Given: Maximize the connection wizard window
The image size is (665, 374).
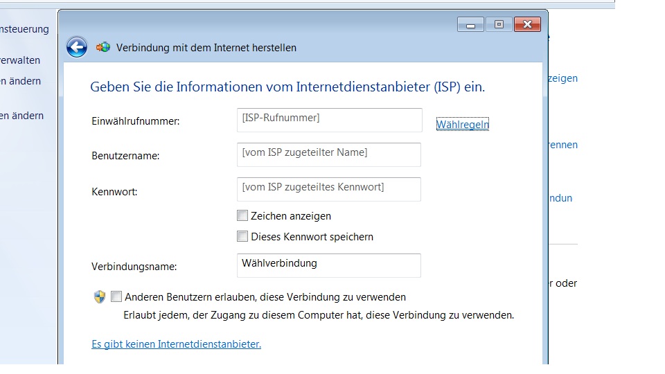Looking at the screenshot, I should (x=498, y=25).
